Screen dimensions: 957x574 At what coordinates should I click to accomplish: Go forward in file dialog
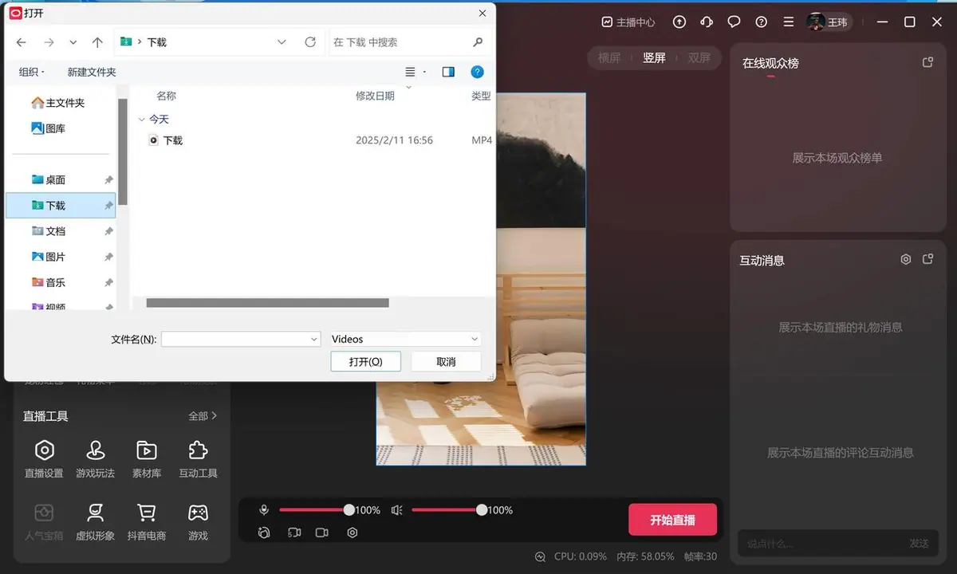49,42
